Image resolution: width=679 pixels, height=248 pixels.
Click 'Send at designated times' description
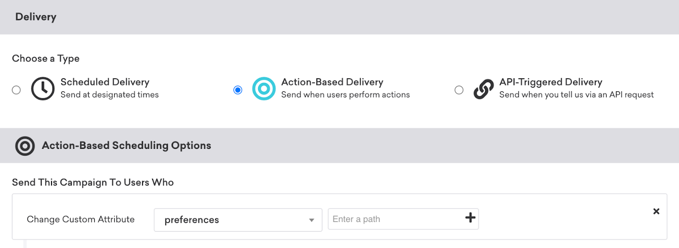coord(110,95)
